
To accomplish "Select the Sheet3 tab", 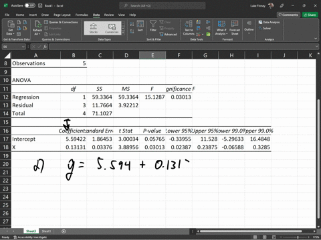I will [x=31, y=231].
